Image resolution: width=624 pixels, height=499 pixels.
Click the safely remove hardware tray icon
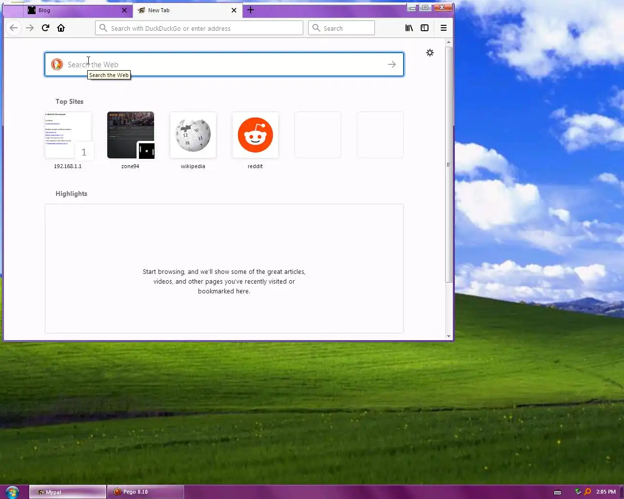point(578,492)
